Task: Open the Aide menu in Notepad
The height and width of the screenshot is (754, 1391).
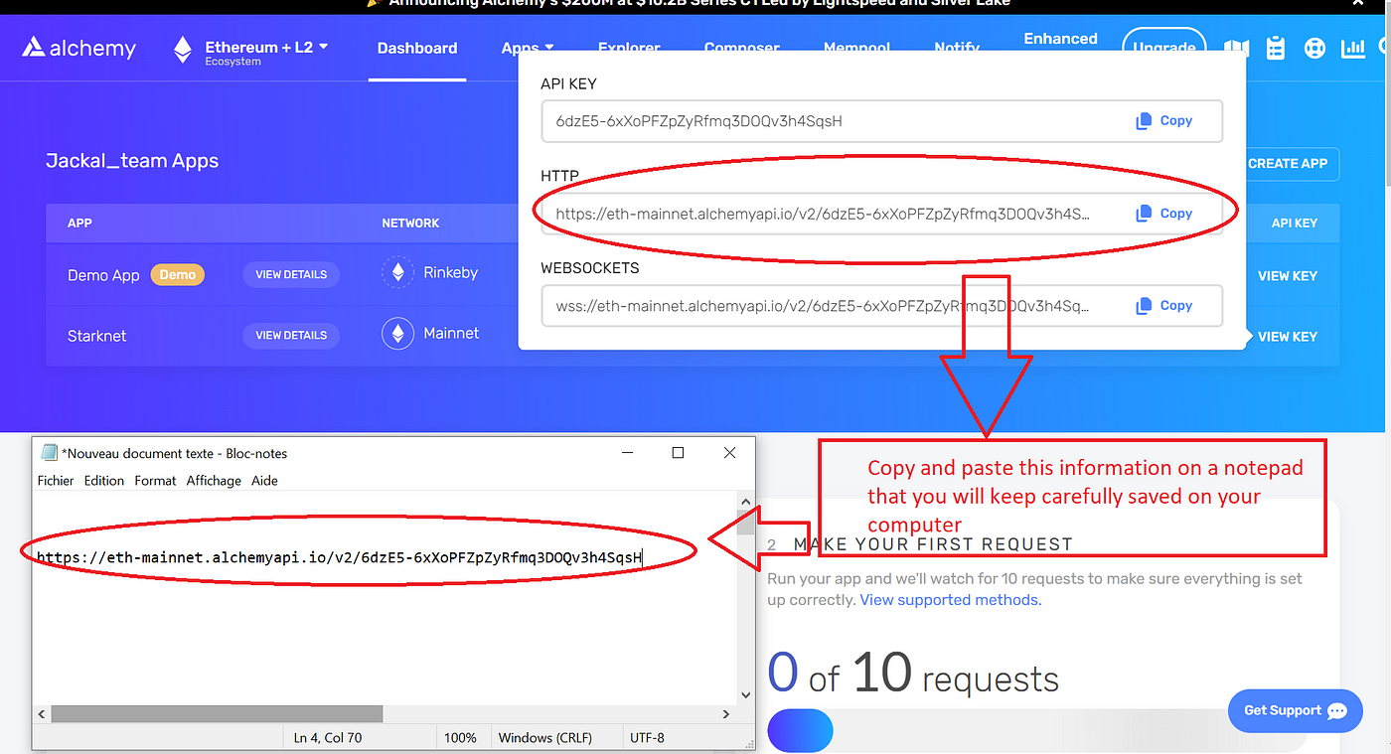Action: 264,480
